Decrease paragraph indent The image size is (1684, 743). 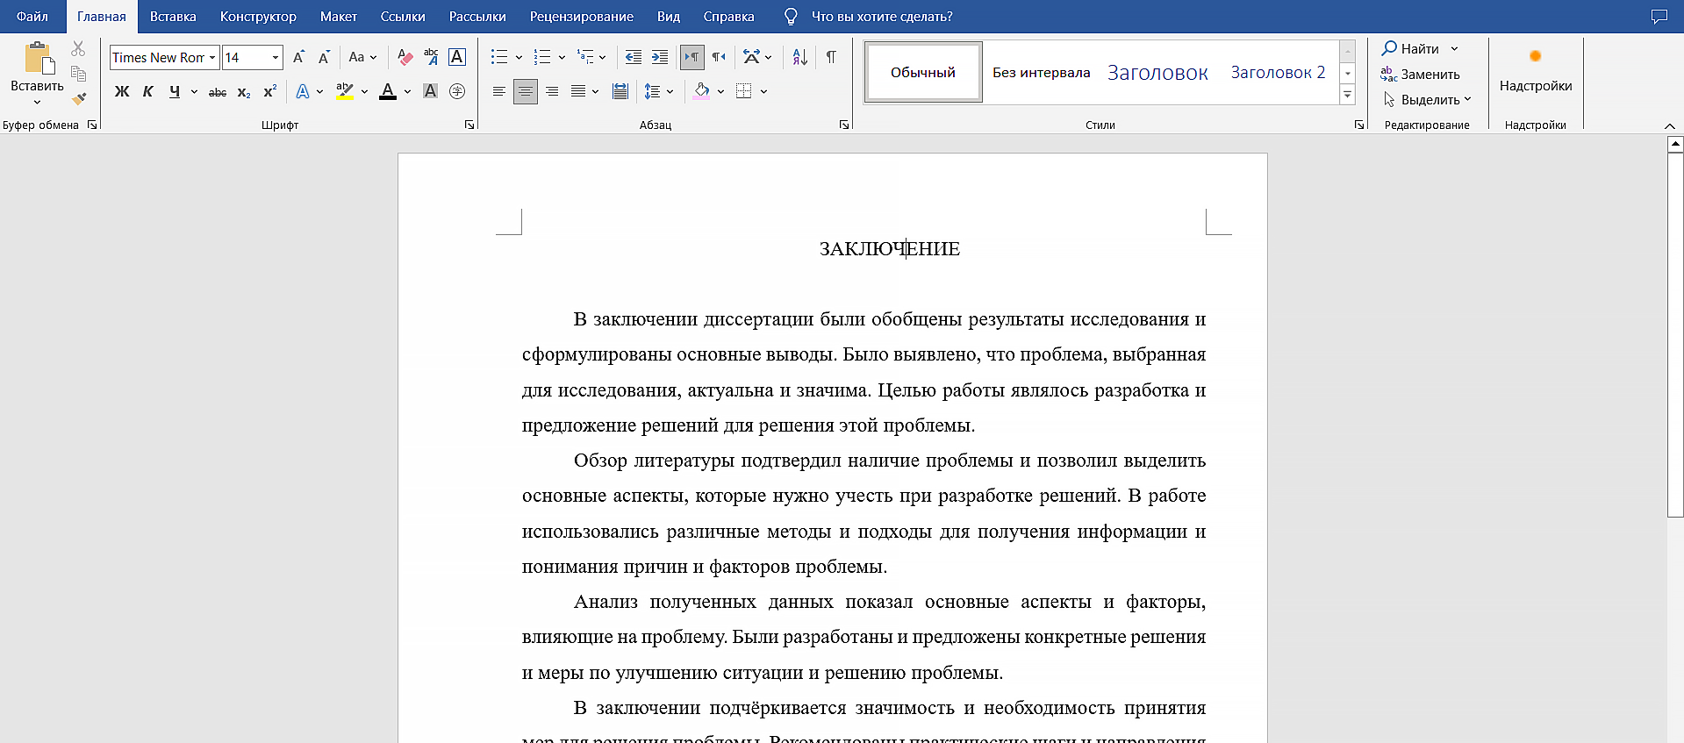tap(634, 57)
